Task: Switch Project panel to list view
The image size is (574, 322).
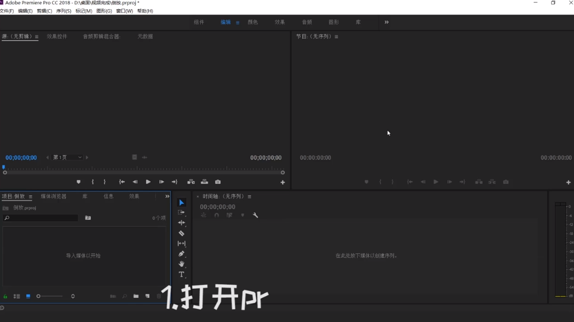Action: point(17,296)
